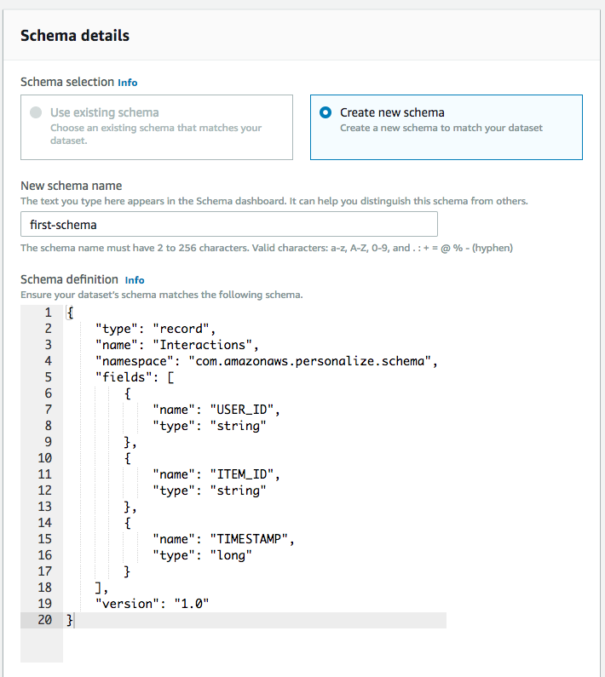The height and width of the screenshot is (677, 605).
Task: Click the New schema name input field
Action: point(229,224)
